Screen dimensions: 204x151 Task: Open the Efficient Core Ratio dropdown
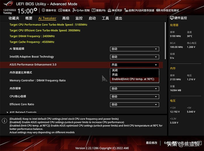tap(135, 105)
